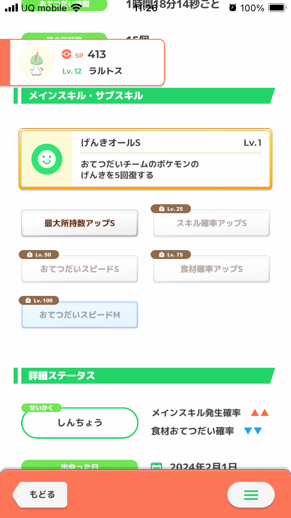This screenshot has width=291, height=518.
Task: Select the blue おてつだいスピードM sub skill
Action: click(80, 315)
